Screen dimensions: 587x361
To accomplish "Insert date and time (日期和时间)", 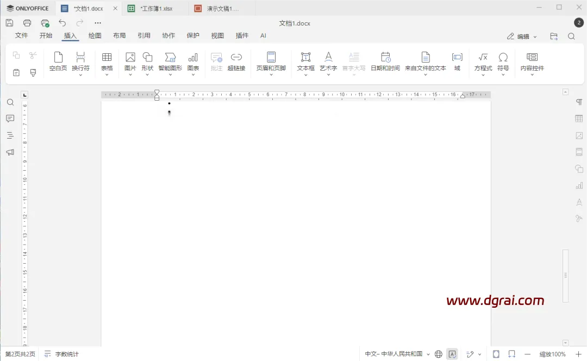I will 385,62.
